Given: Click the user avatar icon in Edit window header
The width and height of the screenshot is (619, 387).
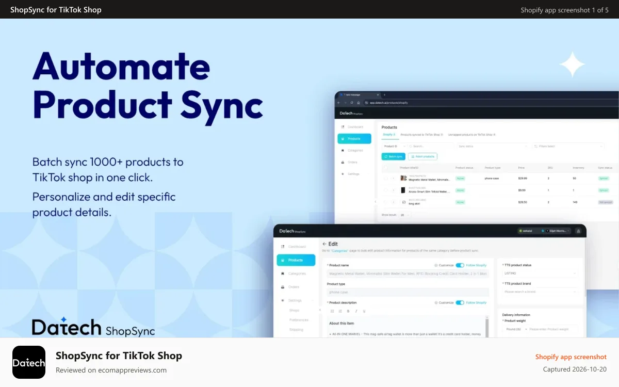Looking at the screenshot, I should 578,231.
